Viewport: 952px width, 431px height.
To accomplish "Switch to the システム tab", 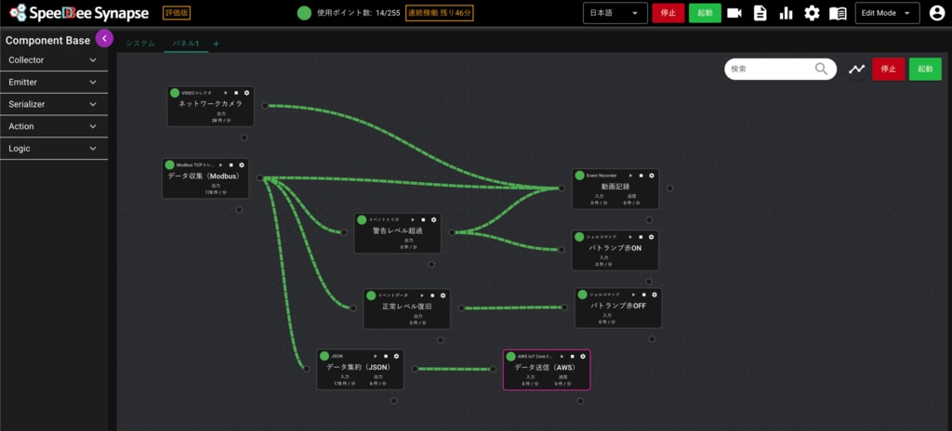I will [140, 44].
